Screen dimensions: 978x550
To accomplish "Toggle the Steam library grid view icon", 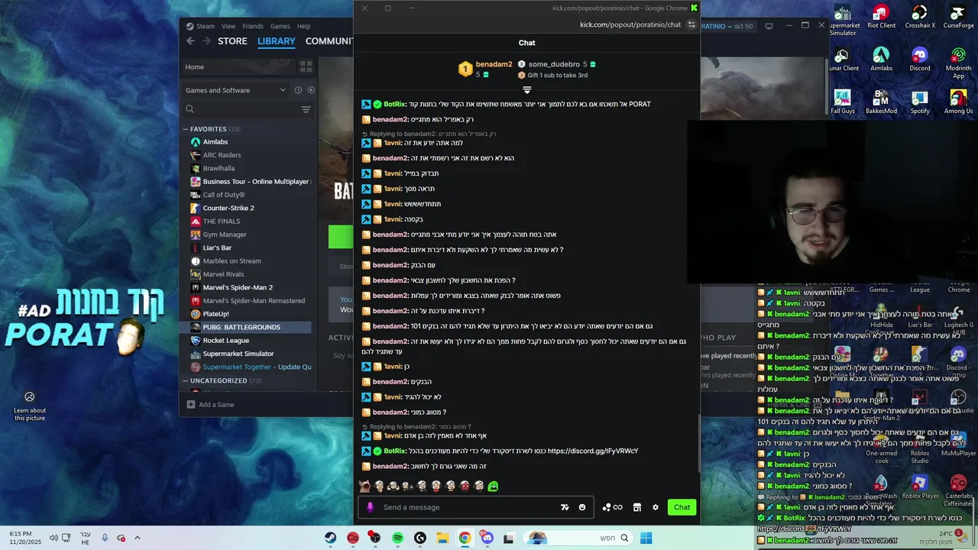I will [x=306, y=66].
